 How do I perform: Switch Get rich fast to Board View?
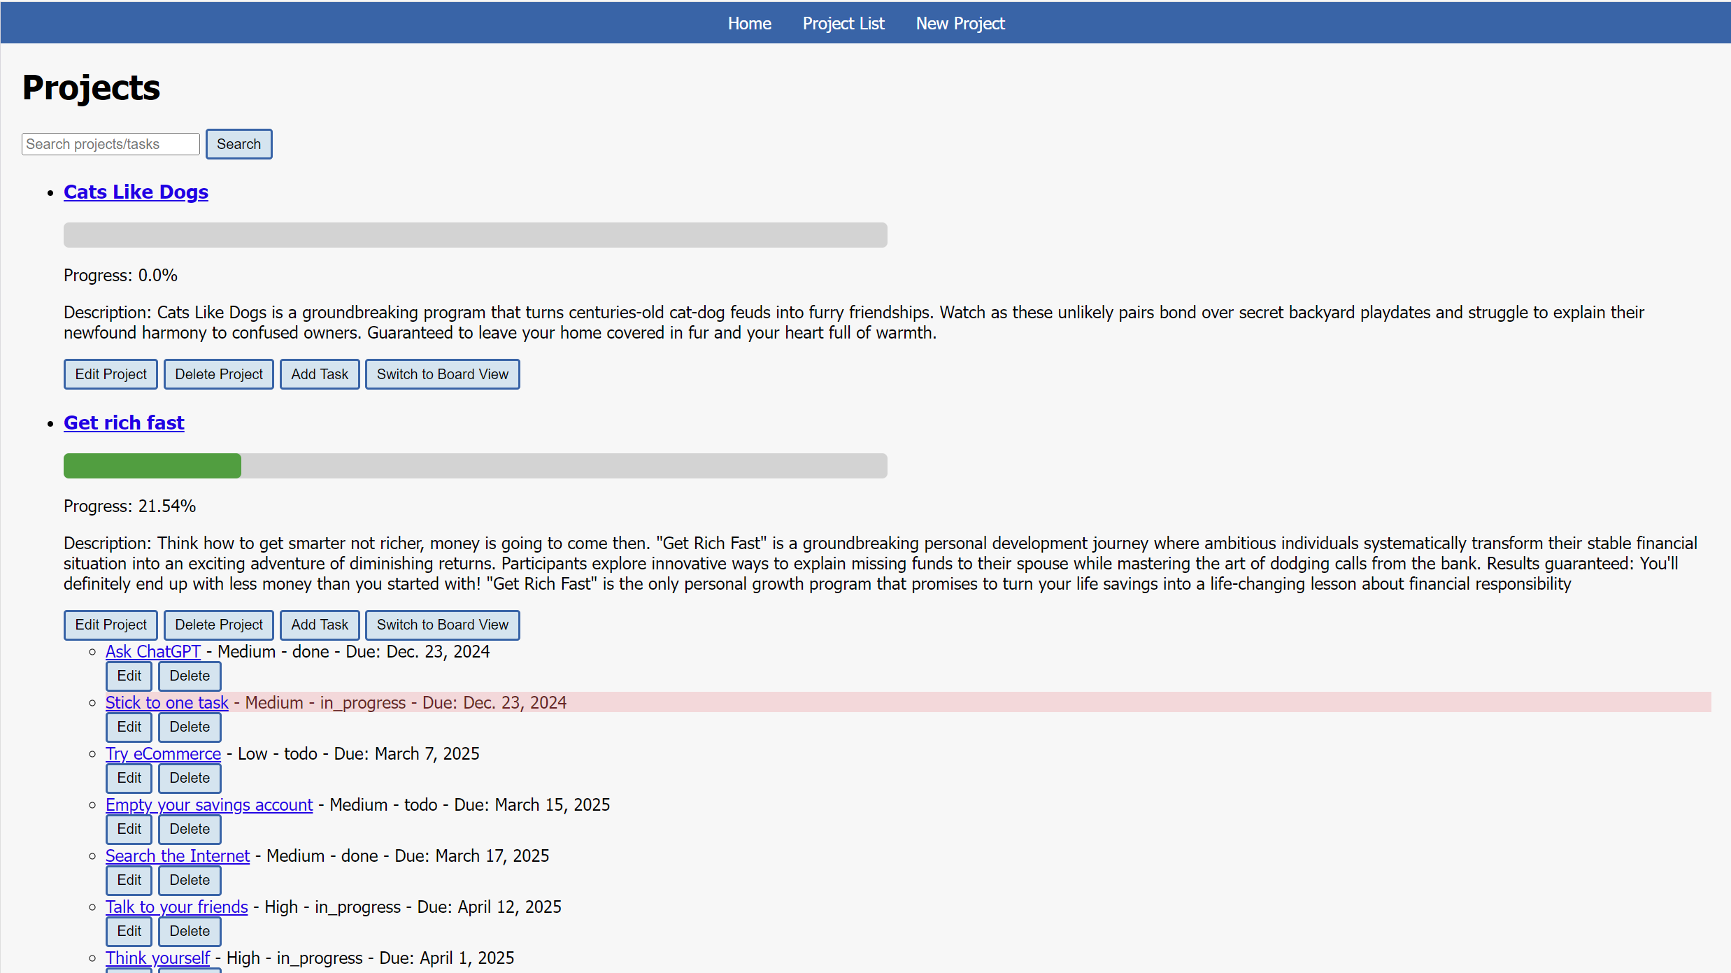(x=442, y=625)
